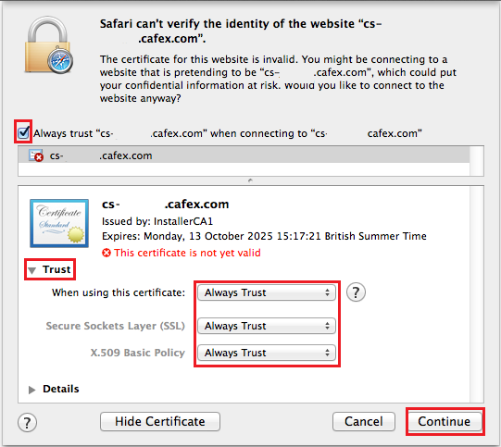Select the cs-.cafex.com certificate row
This screenshot has height=447, width=501.
pyautogui.click(x=244, y=155)
